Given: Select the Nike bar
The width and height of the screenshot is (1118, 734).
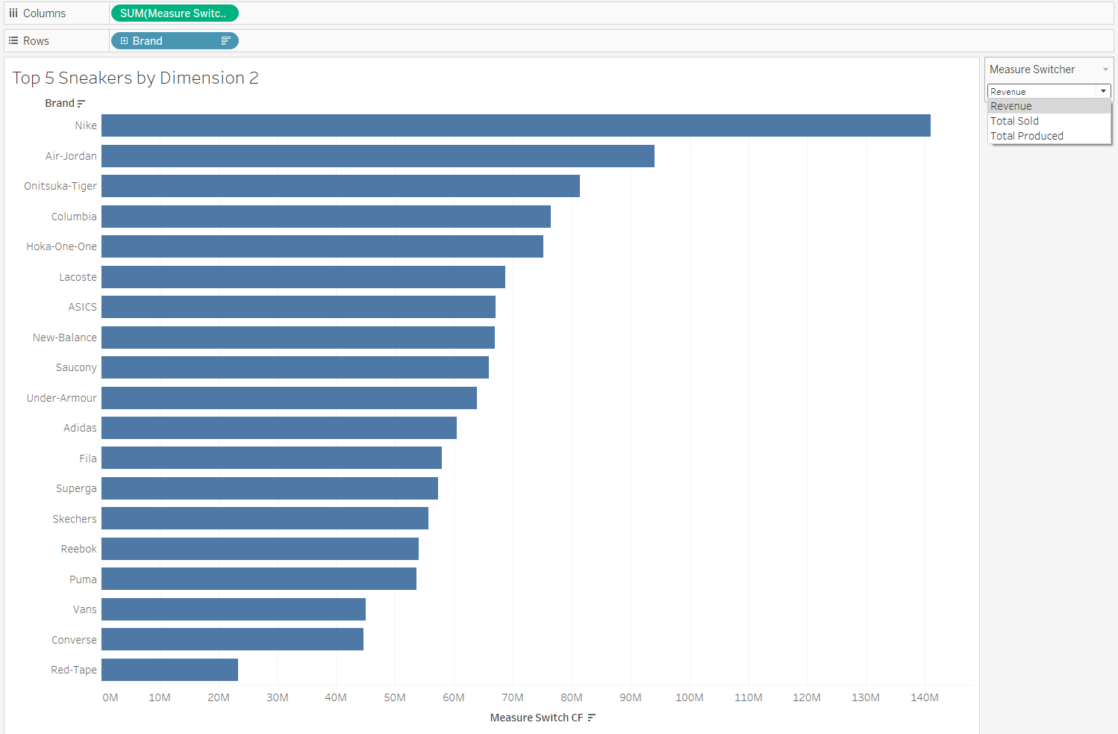Looking at the screenshot, I should pos(516,125).
